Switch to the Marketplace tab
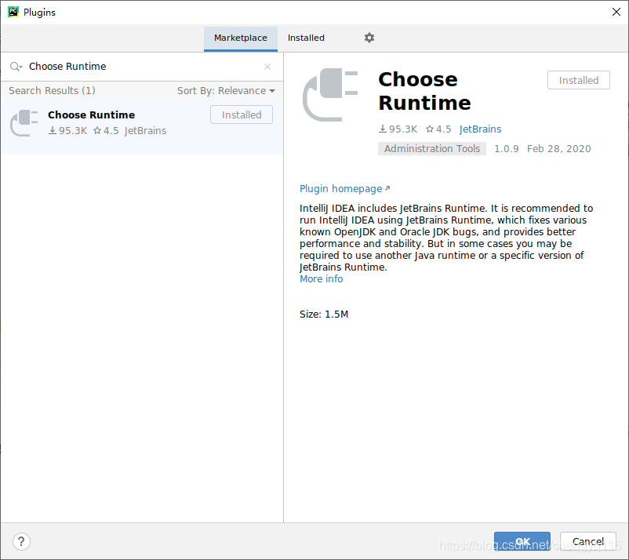Screen dimensions: 629x560 pyautogui.click(x=240, y=38)
